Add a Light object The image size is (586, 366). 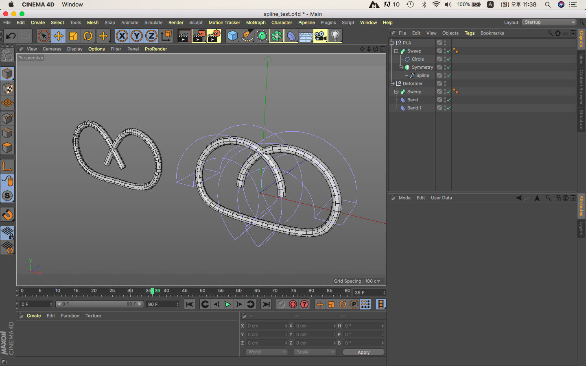(x=335, y=36)
